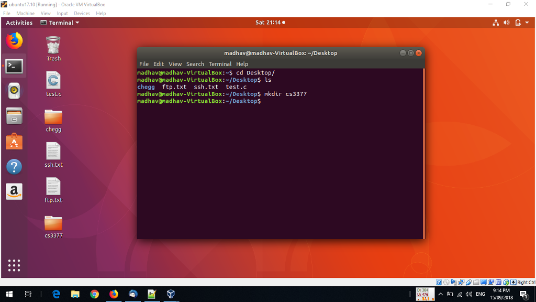Open the terminal Search menu

coord(195,64)
